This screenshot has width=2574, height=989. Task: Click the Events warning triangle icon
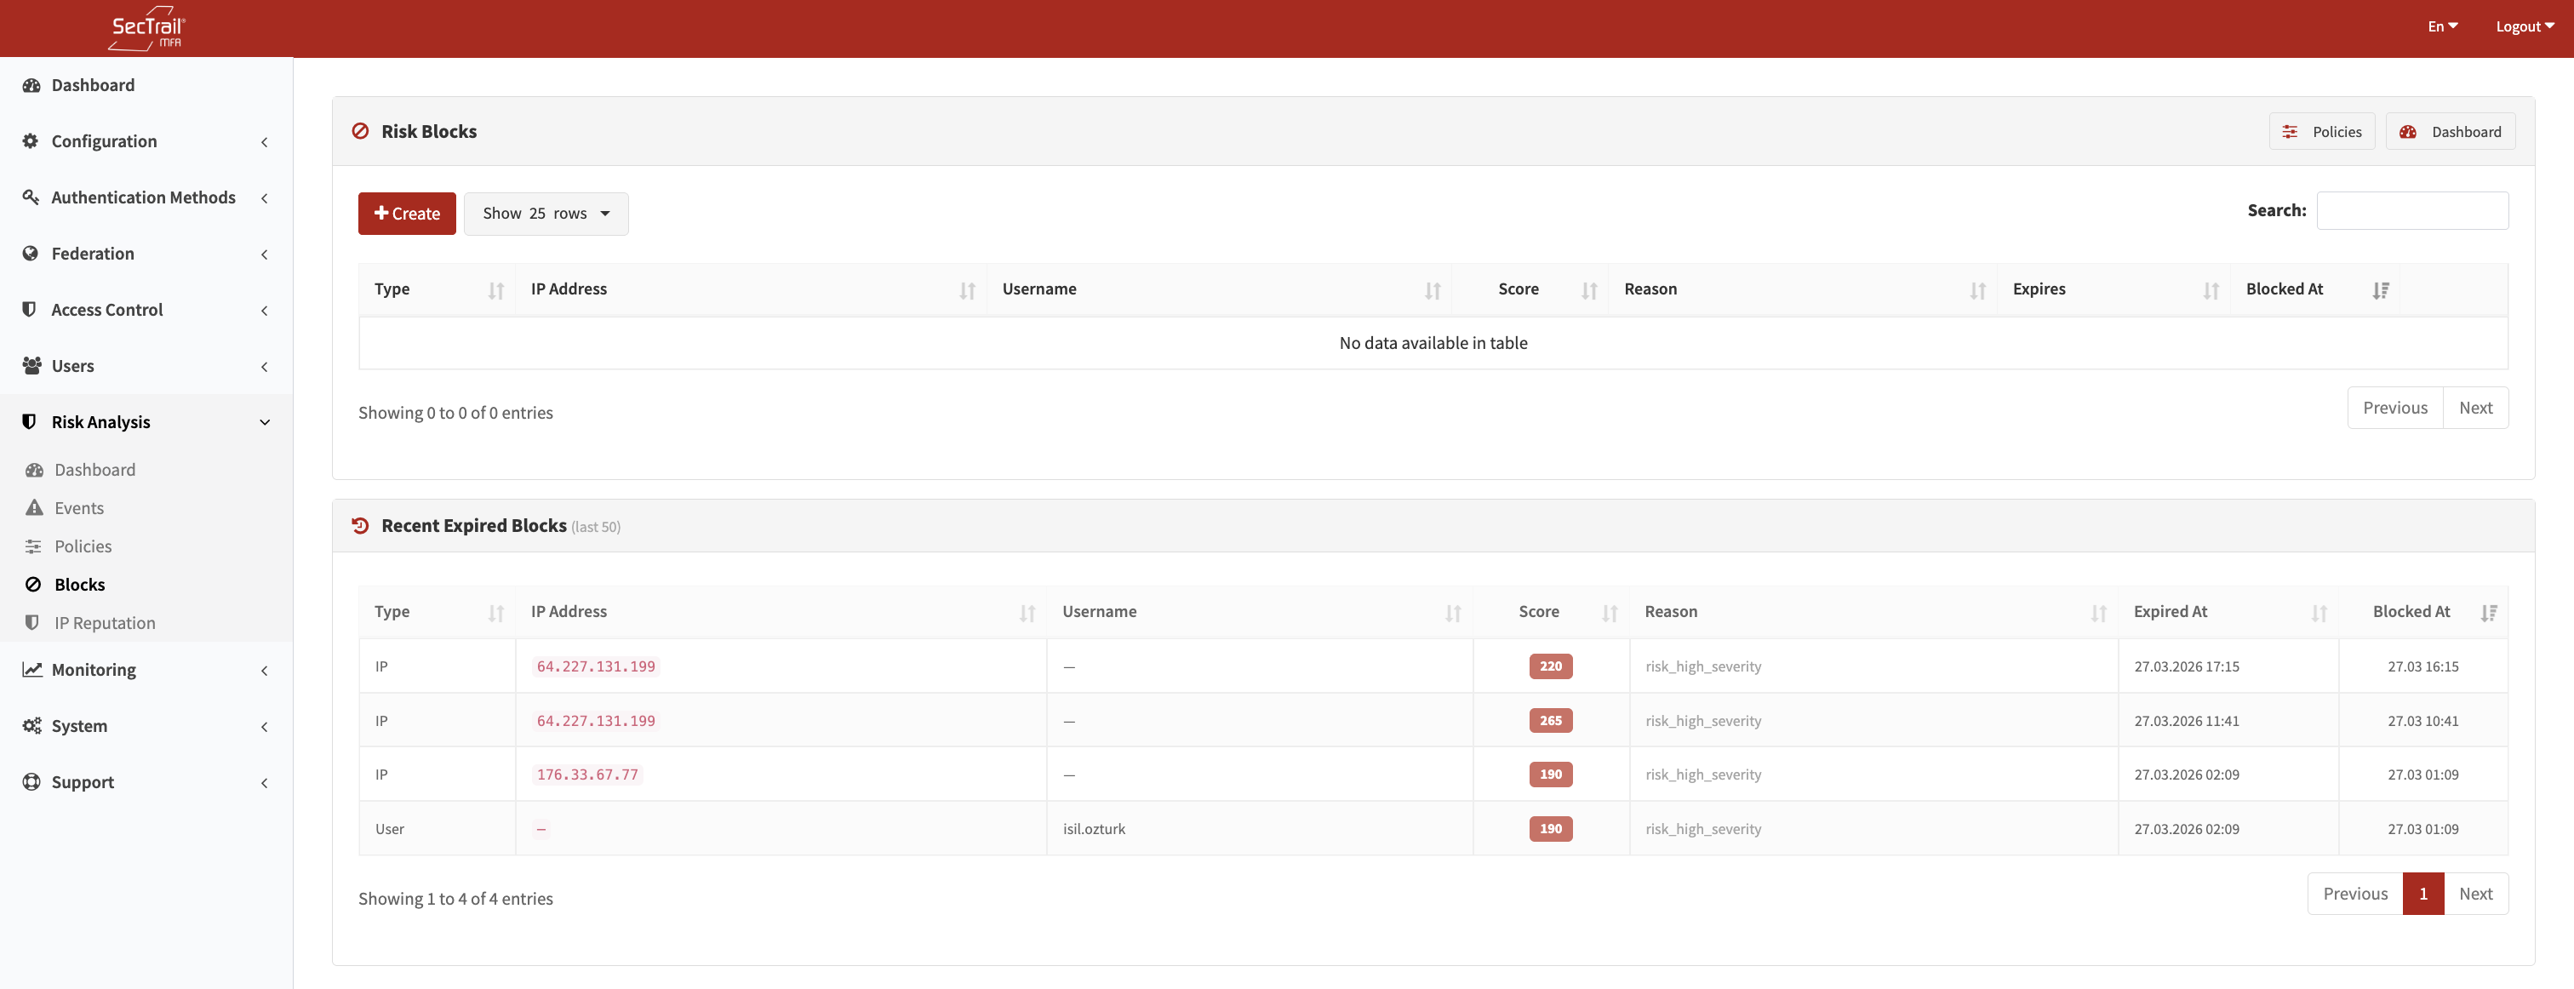34,507
